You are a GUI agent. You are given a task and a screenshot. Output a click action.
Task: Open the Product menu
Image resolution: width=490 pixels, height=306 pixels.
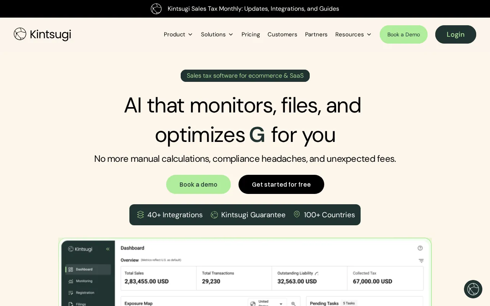click(x=175, y=34)
